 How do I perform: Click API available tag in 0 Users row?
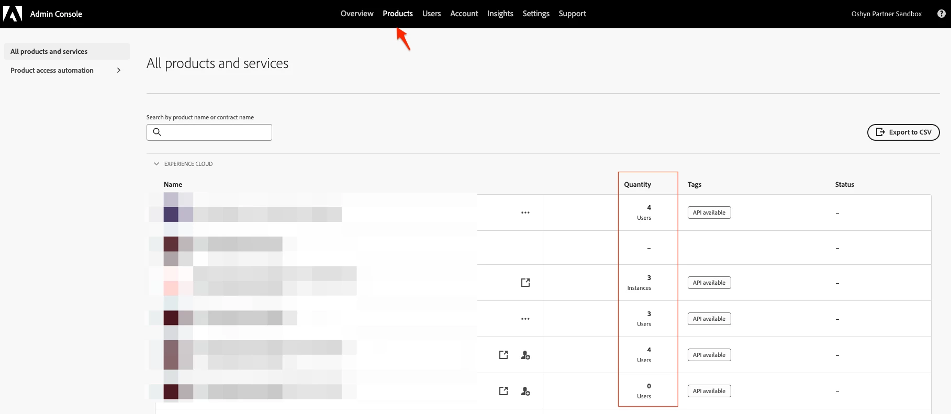pyautogui.click(x=709, y=391)
